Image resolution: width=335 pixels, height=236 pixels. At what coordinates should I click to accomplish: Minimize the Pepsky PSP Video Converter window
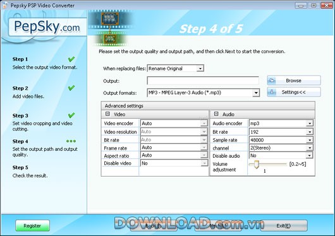tap(301, 5)
